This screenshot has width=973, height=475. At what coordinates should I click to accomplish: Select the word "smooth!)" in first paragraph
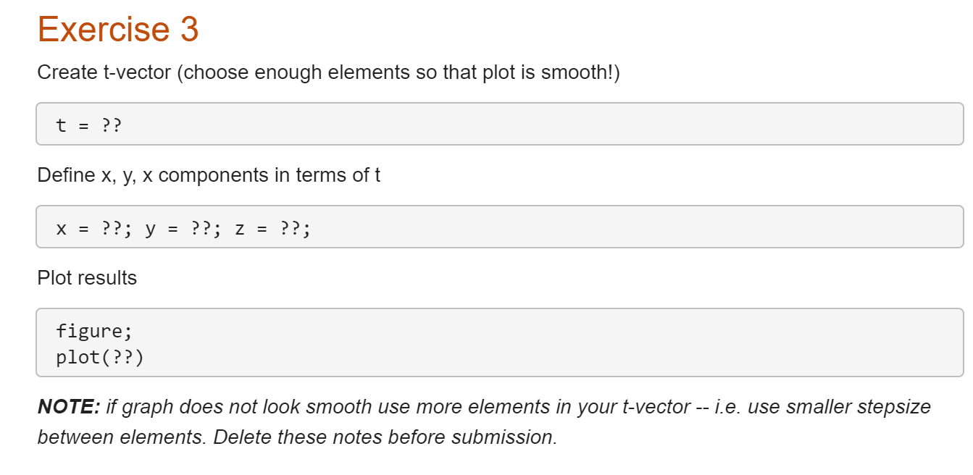(x=580, y=72)
